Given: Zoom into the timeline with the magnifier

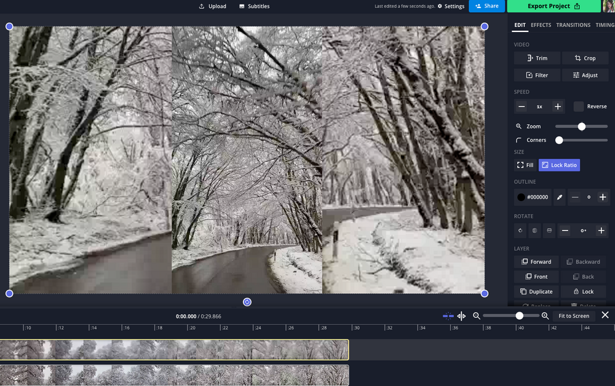Looking at the screenshot, I should (545, 315).
